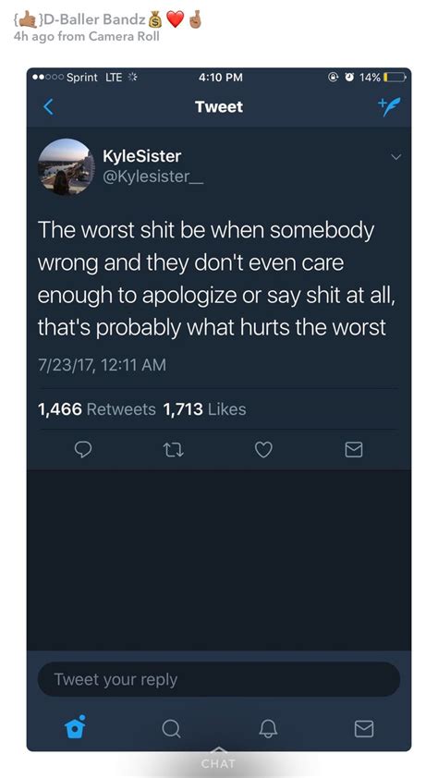Image resolution: width=438 pixels, height=778 pixels.
Task: Retweet this tweet via arrows icon
Action: click(173, 450)
